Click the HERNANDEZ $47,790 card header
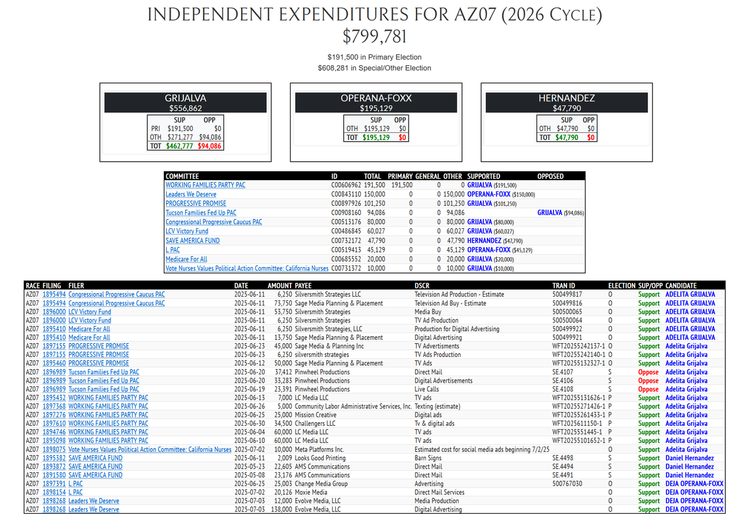 click(x=567, y=103)
